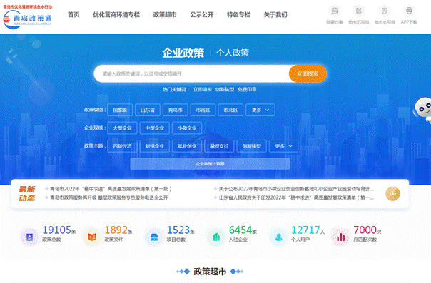Select the 小微企业 filter tag

(187, 128)
